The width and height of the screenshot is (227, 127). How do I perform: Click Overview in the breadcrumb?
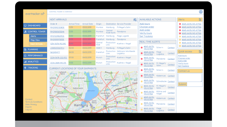point(68,12)
